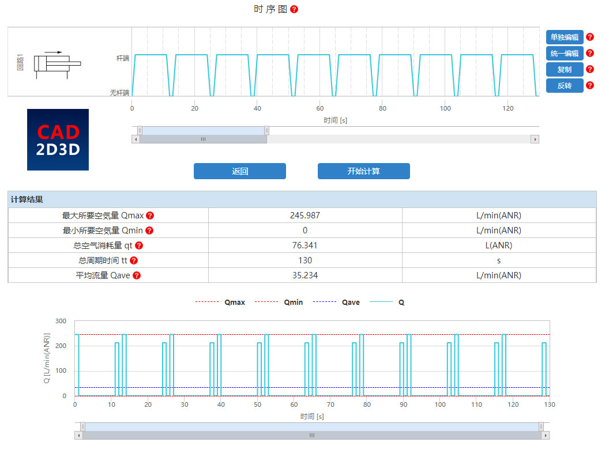The width and height of the screenshot is (609, 450).
Task: Toggle Q series in chart legend
Action: [387, 302]
